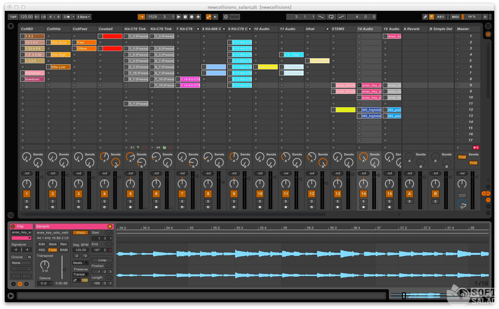499x309 pixels.
Task: Toggle the Punch-In switch
Action: 321,17
